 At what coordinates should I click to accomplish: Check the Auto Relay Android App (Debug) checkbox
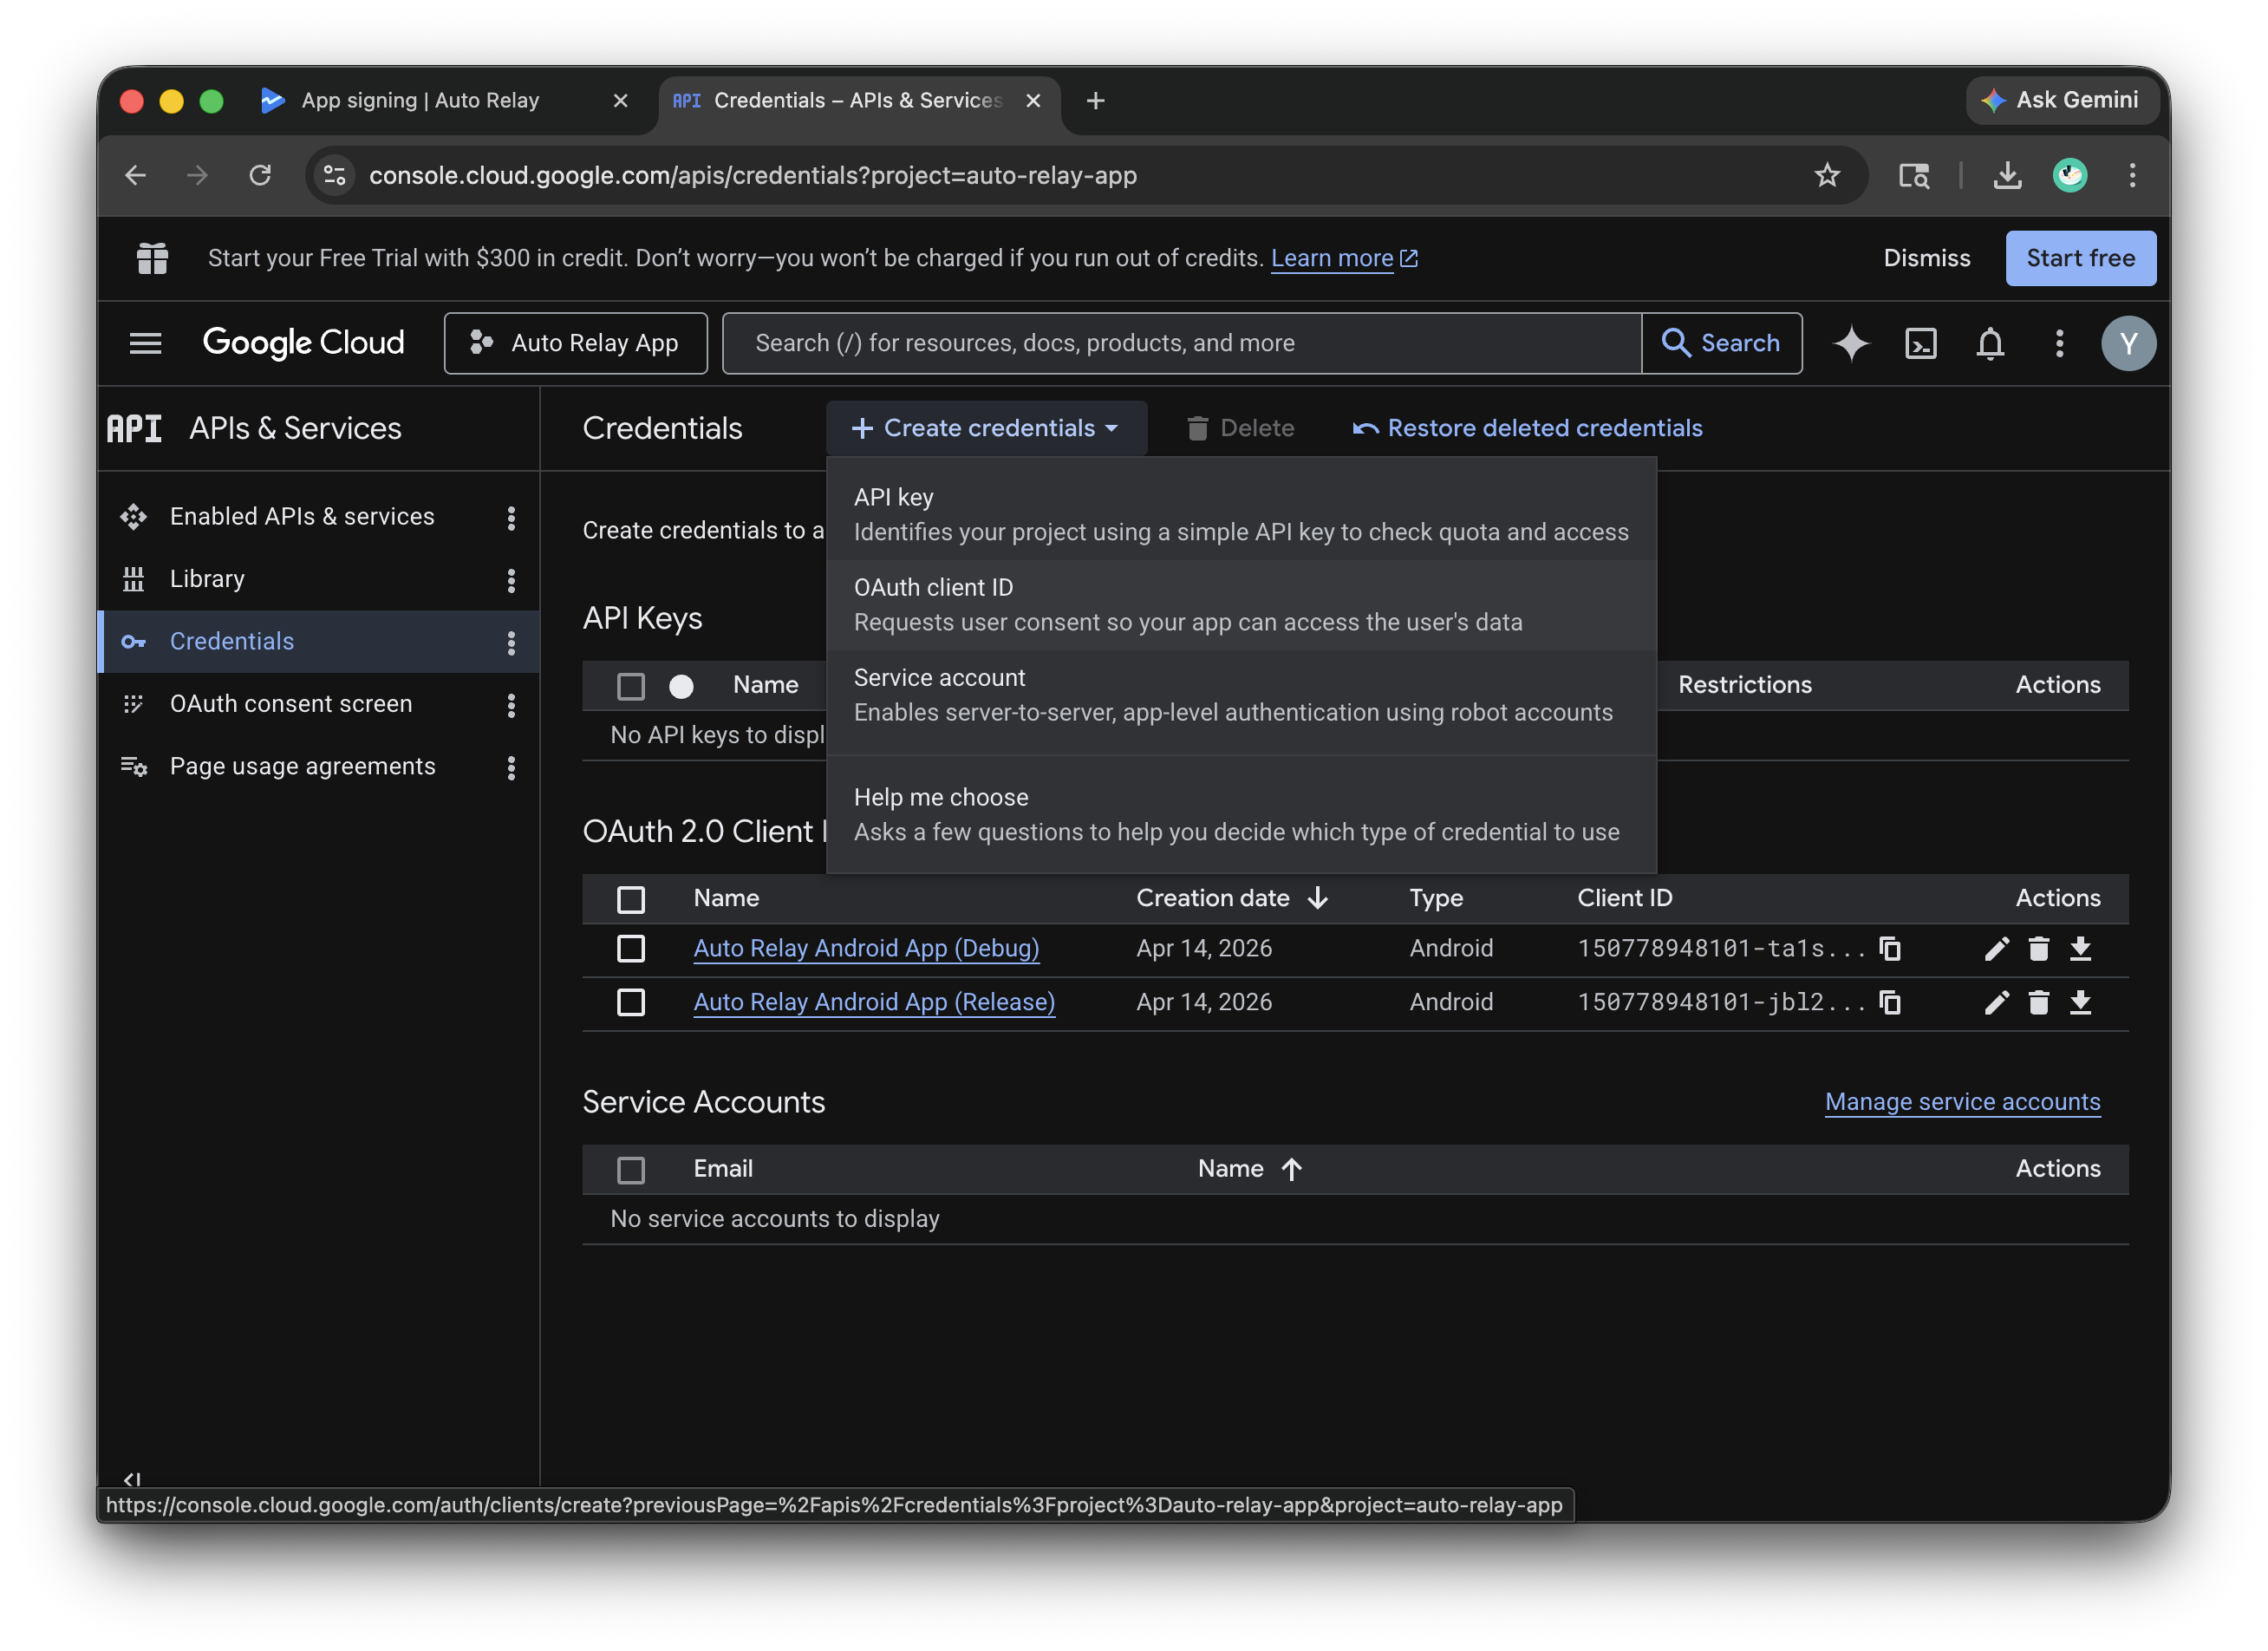coord(630,948)
